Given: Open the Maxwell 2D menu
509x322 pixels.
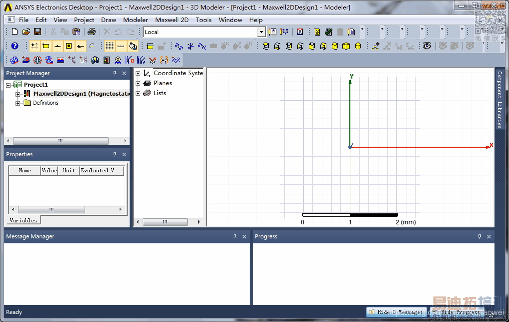Looking at the screenshot, I should pos(172,20).
